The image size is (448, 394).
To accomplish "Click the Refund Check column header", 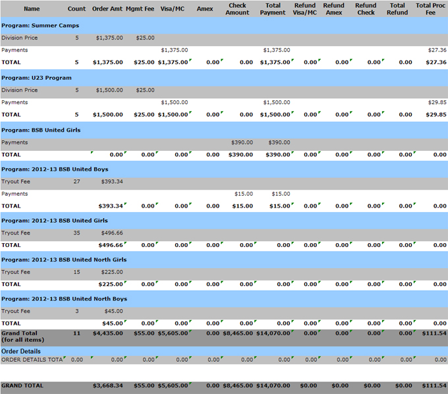I will (x=366, y=9).
